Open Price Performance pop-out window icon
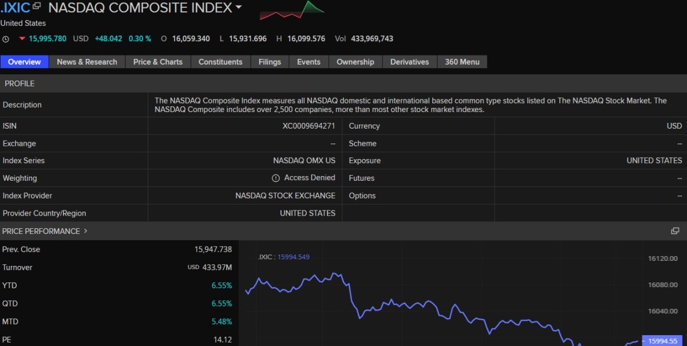This screenshot has width=687, height=346. (675, 231)
